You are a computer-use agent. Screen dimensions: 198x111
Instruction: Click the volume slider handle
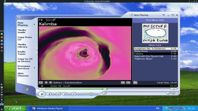(x=91, y=94)
